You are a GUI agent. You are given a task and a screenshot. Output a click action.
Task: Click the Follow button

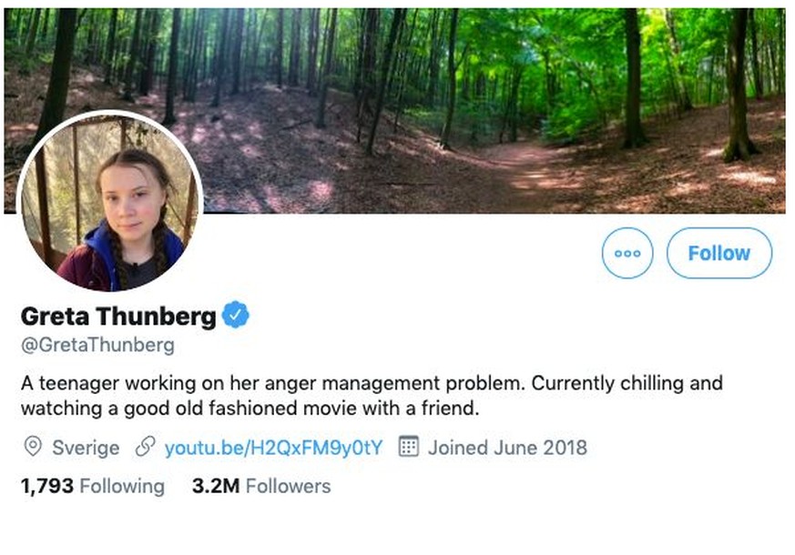pyautogui.click(x=719, y=253)
